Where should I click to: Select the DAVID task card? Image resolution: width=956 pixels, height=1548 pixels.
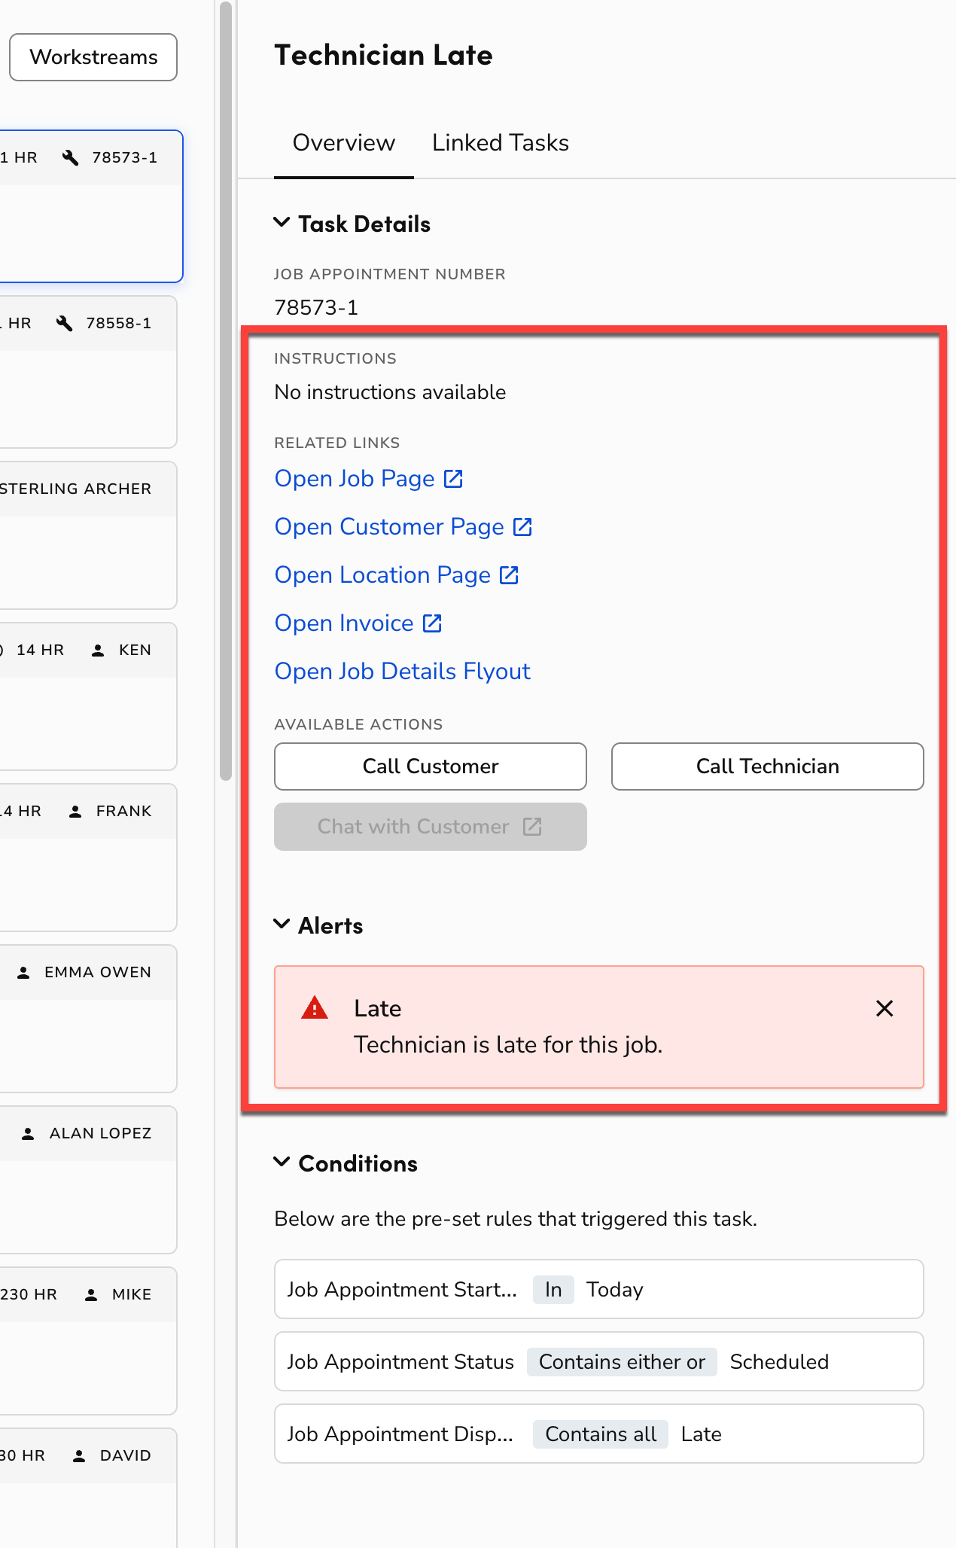87,1489
